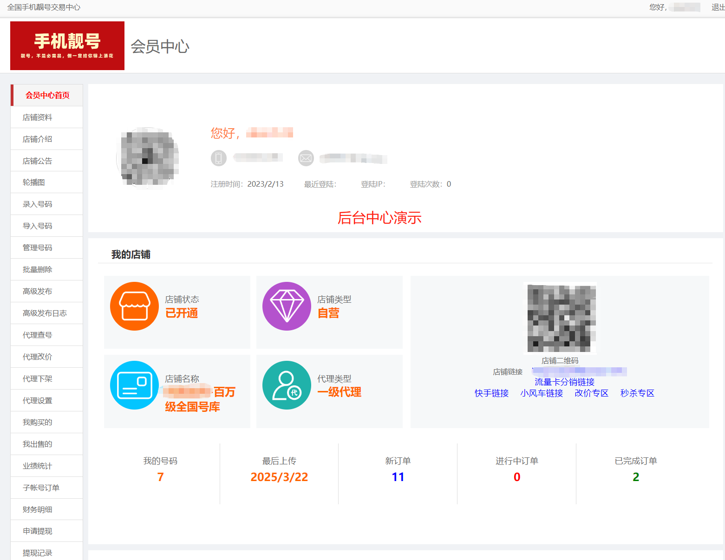Go to 录入号码 menu item
This screenshot has height=560, width=725.
coord(38,204)
